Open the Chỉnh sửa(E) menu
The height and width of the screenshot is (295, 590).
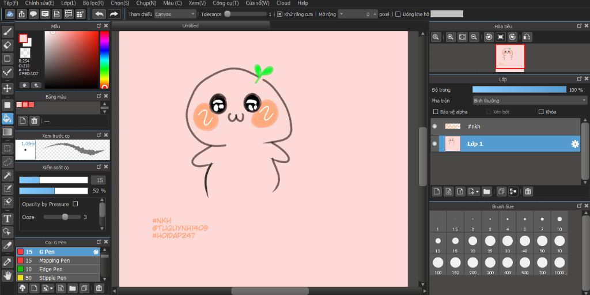40,3
